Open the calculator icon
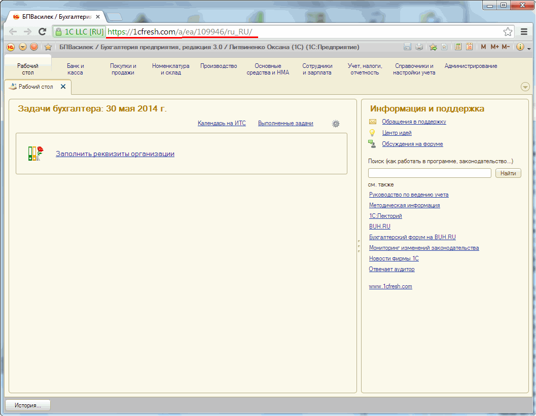 (458, 47)
